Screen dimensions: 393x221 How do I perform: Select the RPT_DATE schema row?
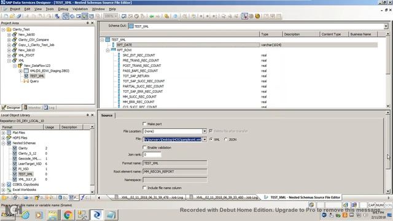[x=239, y=45]
